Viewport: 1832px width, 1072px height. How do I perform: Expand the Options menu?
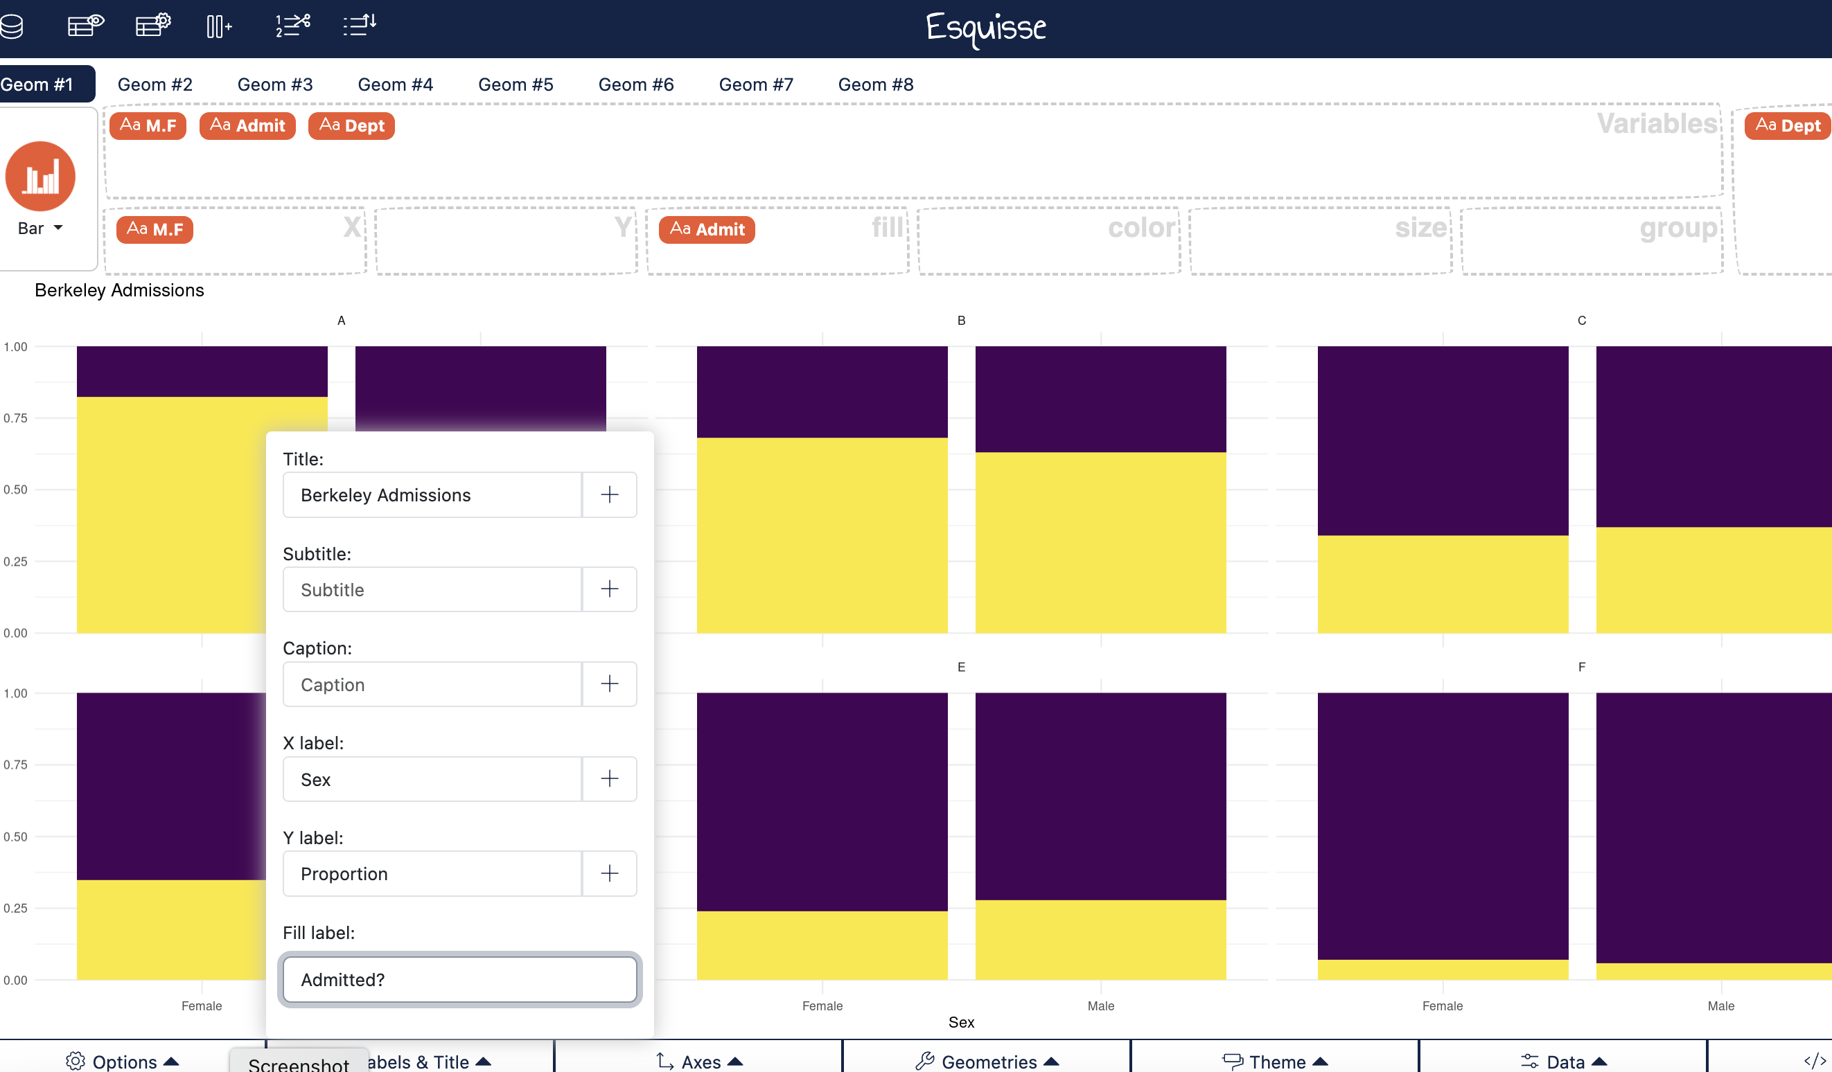click(122, 1061)
